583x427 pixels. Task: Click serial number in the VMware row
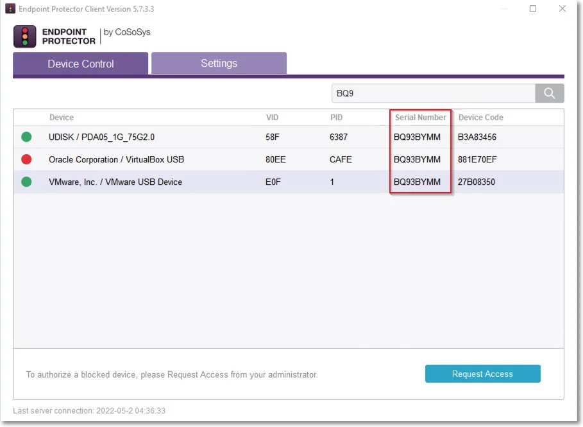tap(417, 182)
